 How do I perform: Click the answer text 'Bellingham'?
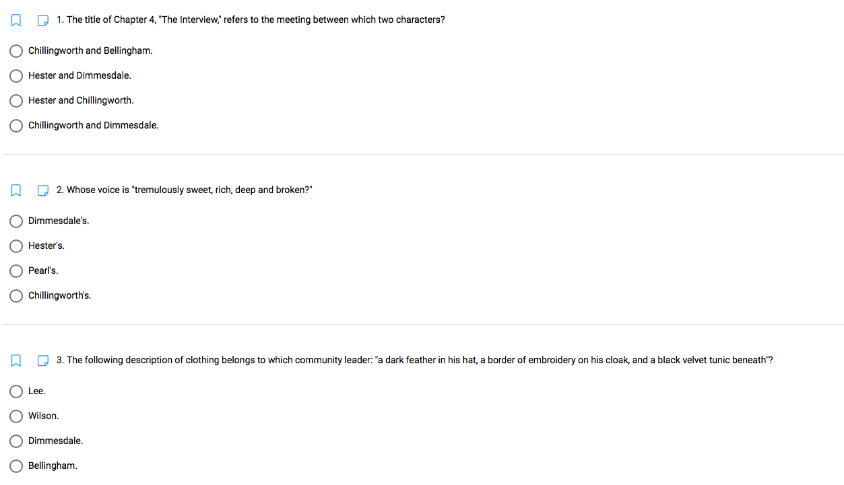[52, 465]
